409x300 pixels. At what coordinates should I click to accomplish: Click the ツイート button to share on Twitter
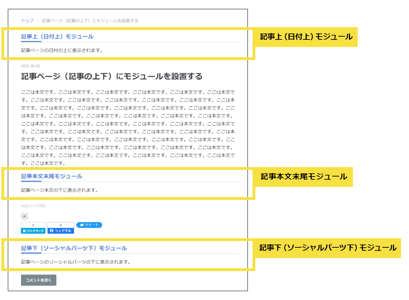[89, 225]
